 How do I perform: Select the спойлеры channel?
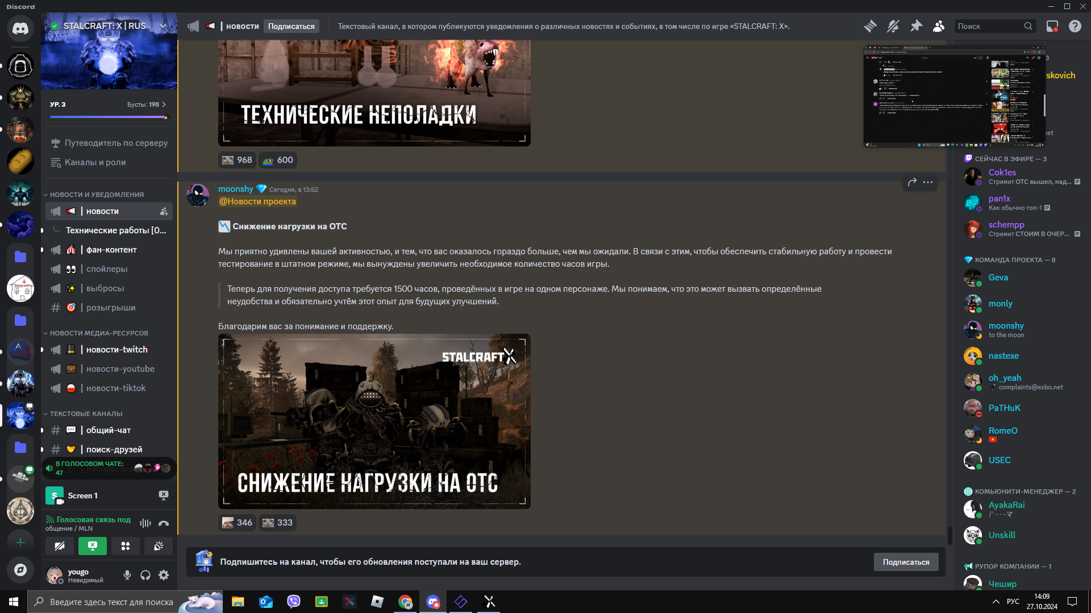pos(109,269)
